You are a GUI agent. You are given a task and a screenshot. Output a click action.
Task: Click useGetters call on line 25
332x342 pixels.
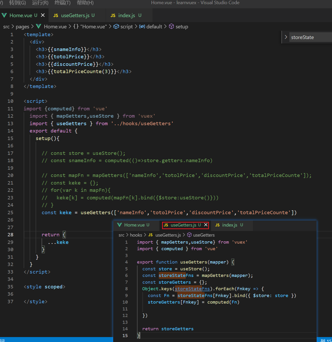[x=95, y=213]
